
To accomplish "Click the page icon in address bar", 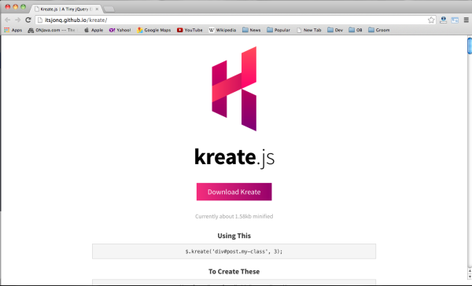I will coord(40,20).
